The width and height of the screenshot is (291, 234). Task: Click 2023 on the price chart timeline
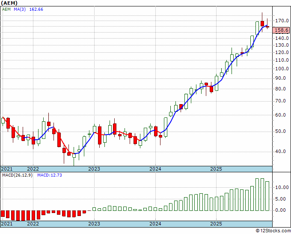pyautogui.click(x=94, y=169)
